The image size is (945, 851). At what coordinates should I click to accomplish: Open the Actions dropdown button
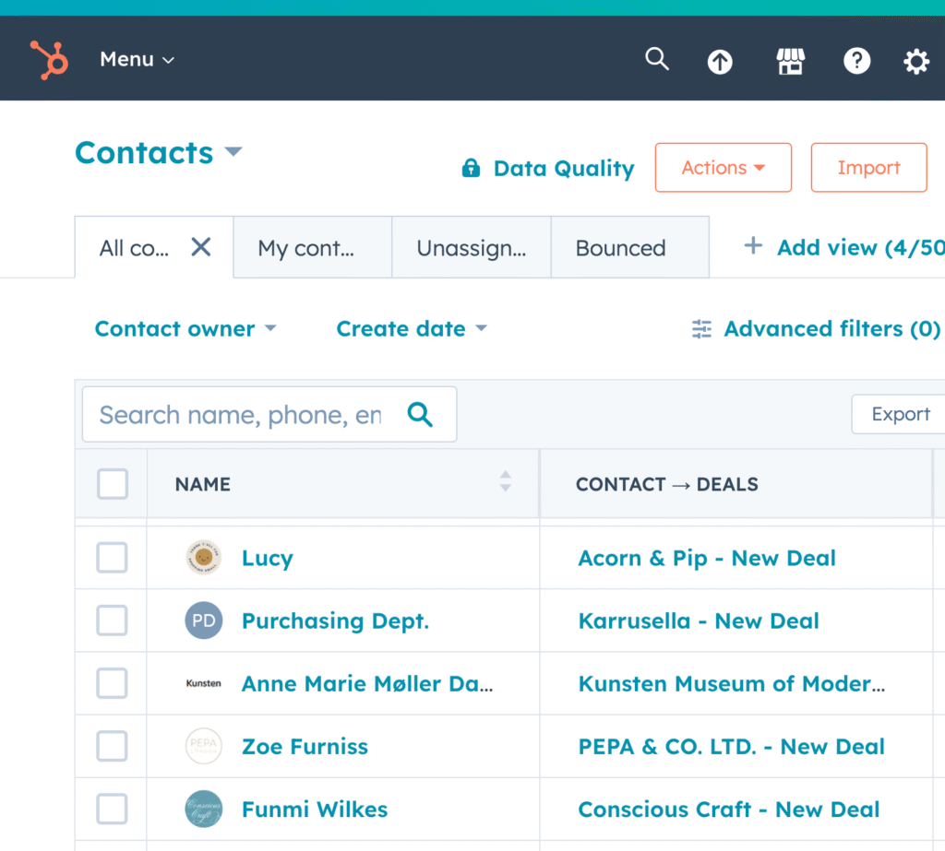pos(724,168)
